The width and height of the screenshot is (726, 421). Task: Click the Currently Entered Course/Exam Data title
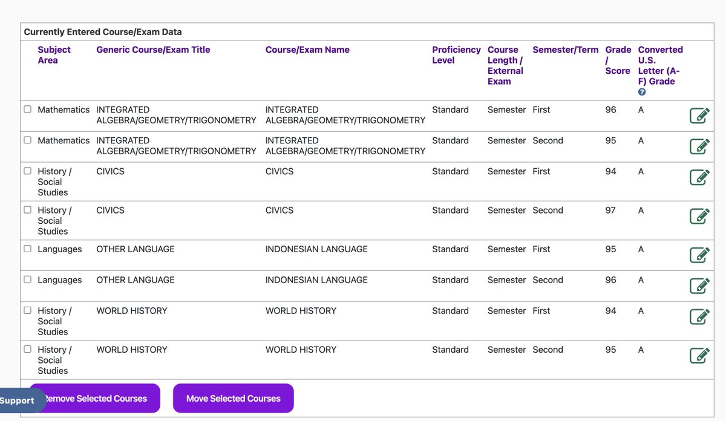pyautogui.click(x=103, y=32)
